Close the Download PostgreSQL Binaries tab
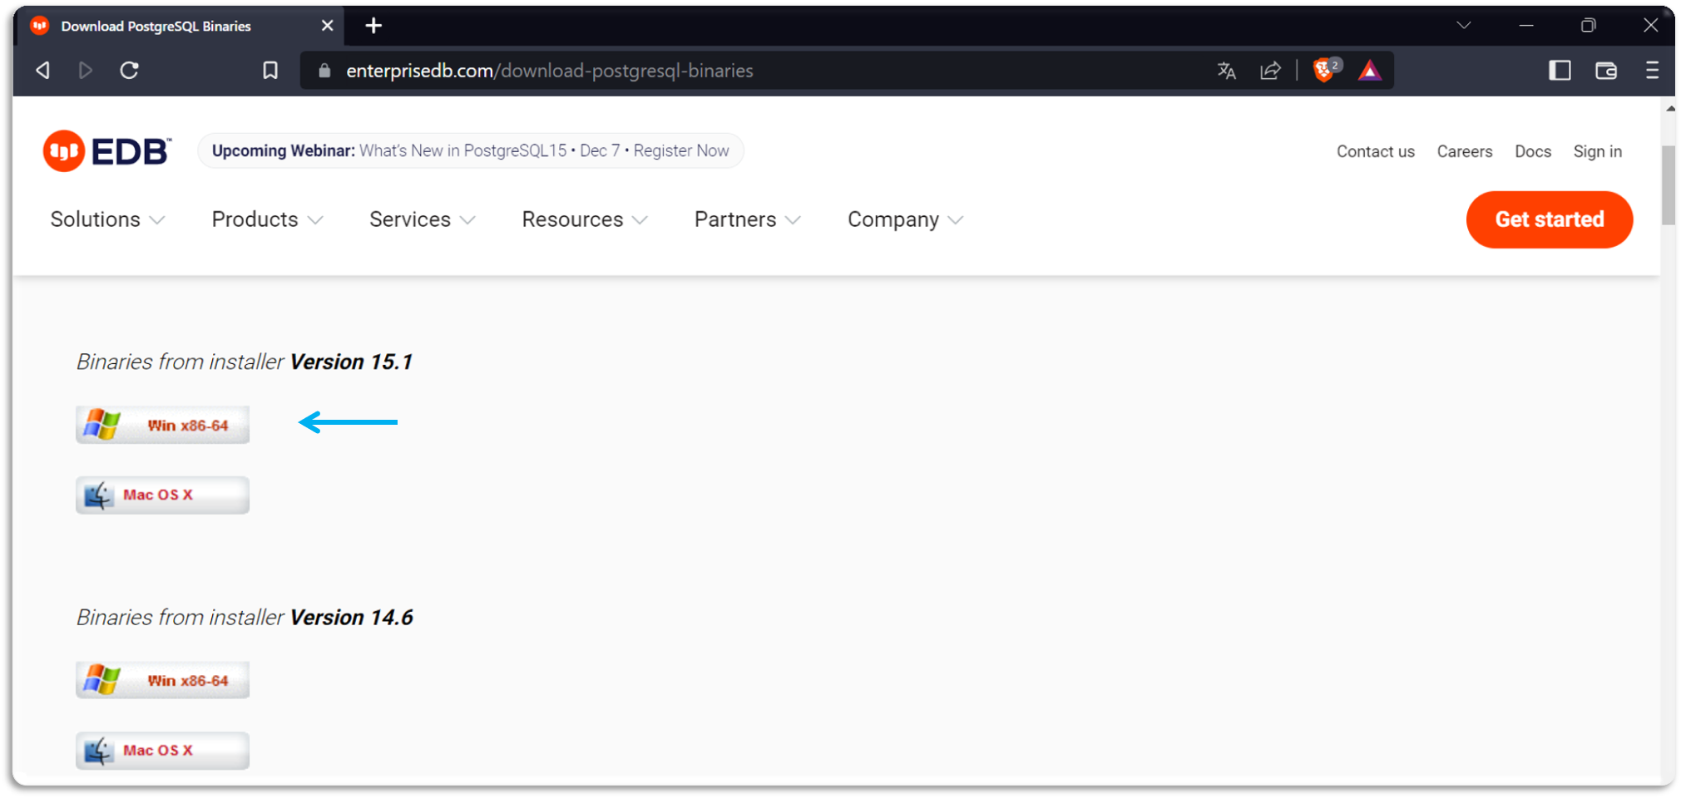 [327, 26]
